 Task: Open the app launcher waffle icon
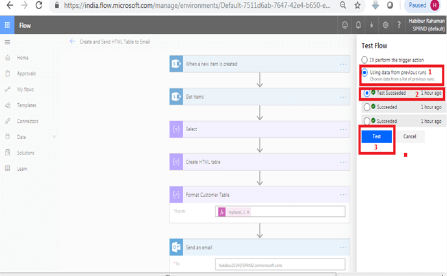(7, 25)
